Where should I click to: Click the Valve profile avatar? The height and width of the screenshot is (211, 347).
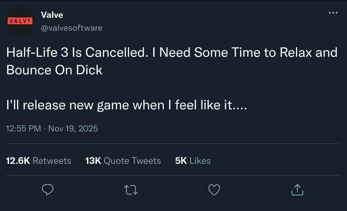20,21
